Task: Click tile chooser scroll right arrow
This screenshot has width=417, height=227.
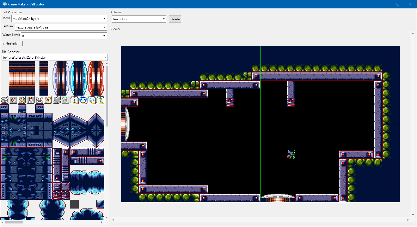Action: pyautogui.click(x=102, y=222)
